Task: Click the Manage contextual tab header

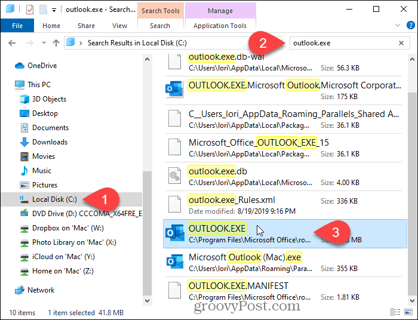Action: [x=220, y=11]
